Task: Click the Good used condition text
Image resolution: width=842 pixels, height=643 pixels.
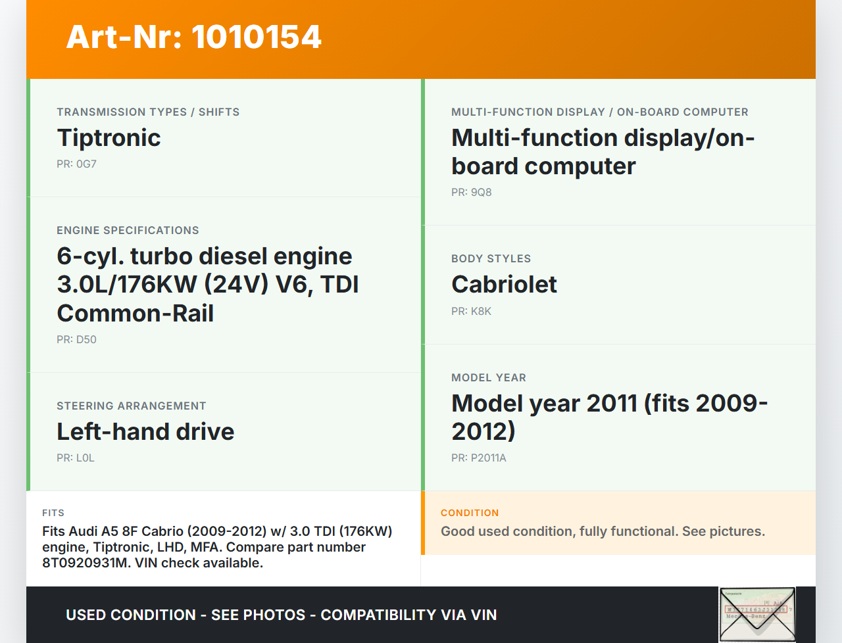Action: (x=603, y=531)
